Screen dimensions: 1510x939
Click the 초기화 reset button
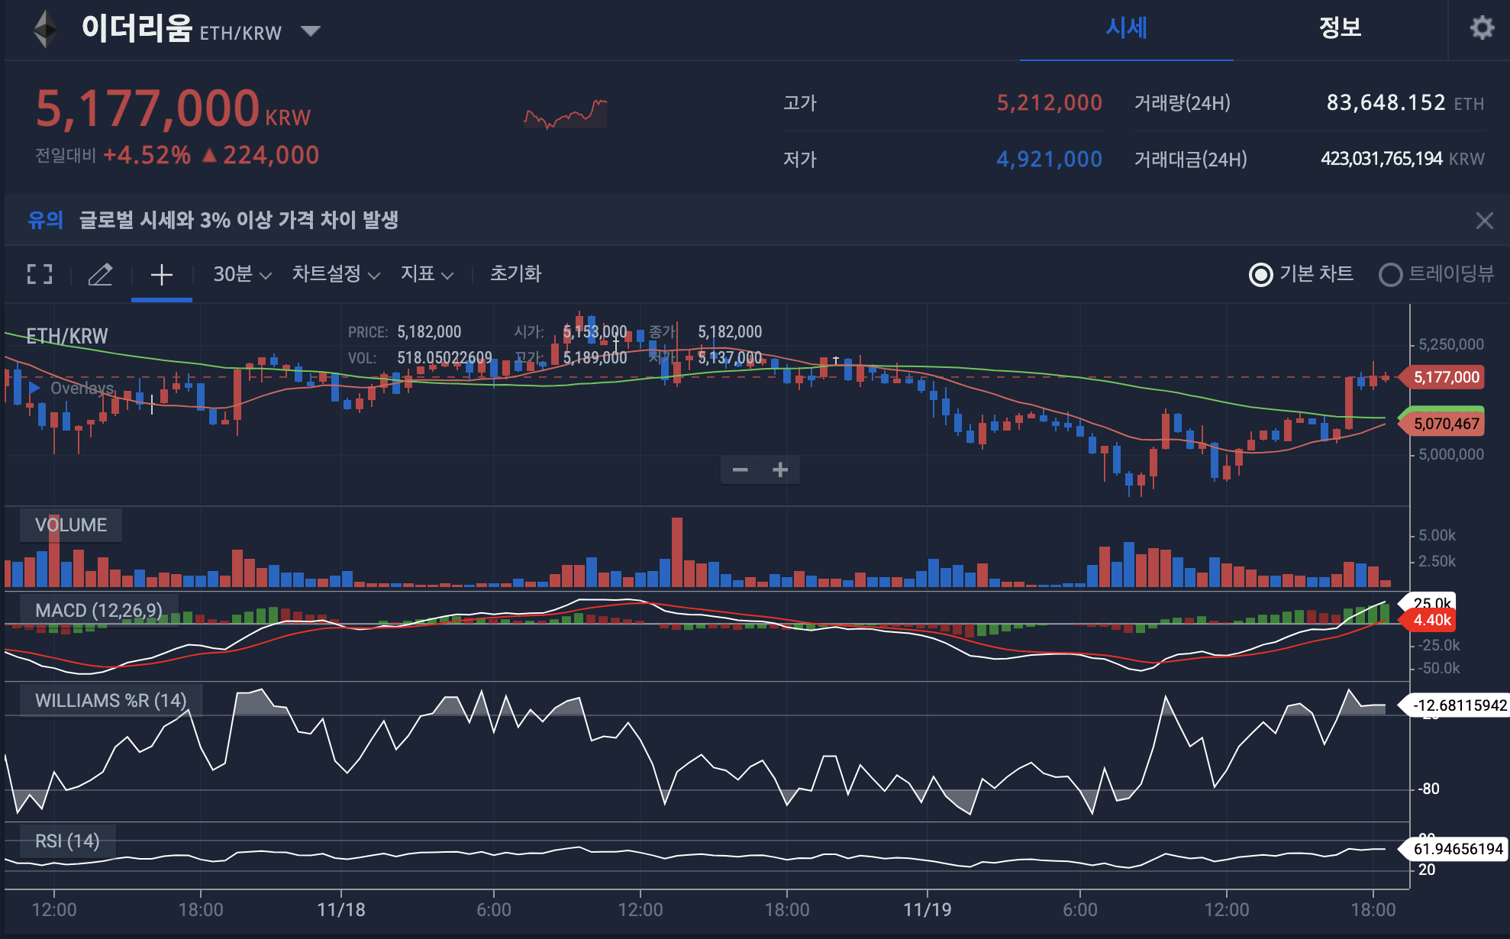pyautogui.click(x=515, y=274)
